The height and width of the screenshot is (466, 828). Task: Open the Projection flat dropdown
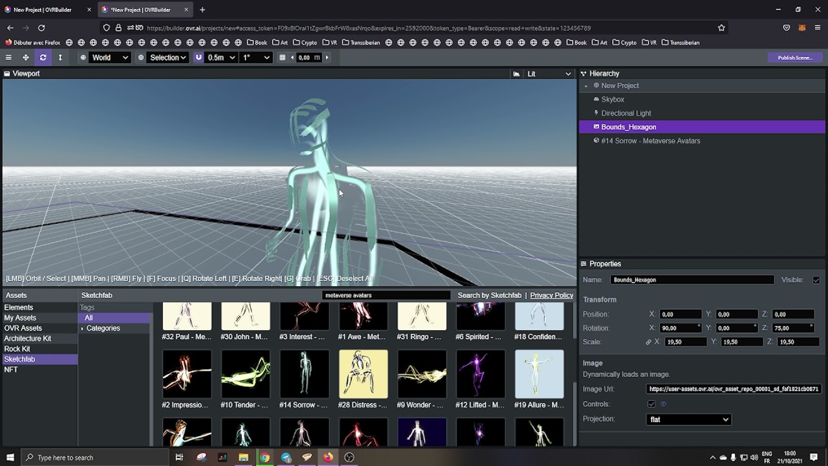point(689,419)
